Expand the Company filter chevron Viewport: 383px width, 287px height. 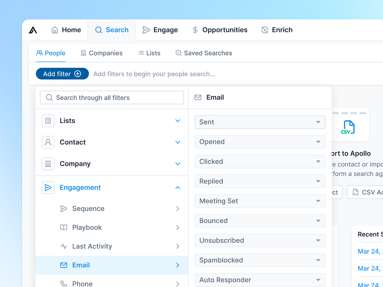pyautogui.click(x=178, y=164)
